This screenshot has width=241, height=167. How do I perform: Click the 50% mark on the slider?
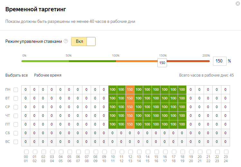pyautogui.click(x=69, y=61)
